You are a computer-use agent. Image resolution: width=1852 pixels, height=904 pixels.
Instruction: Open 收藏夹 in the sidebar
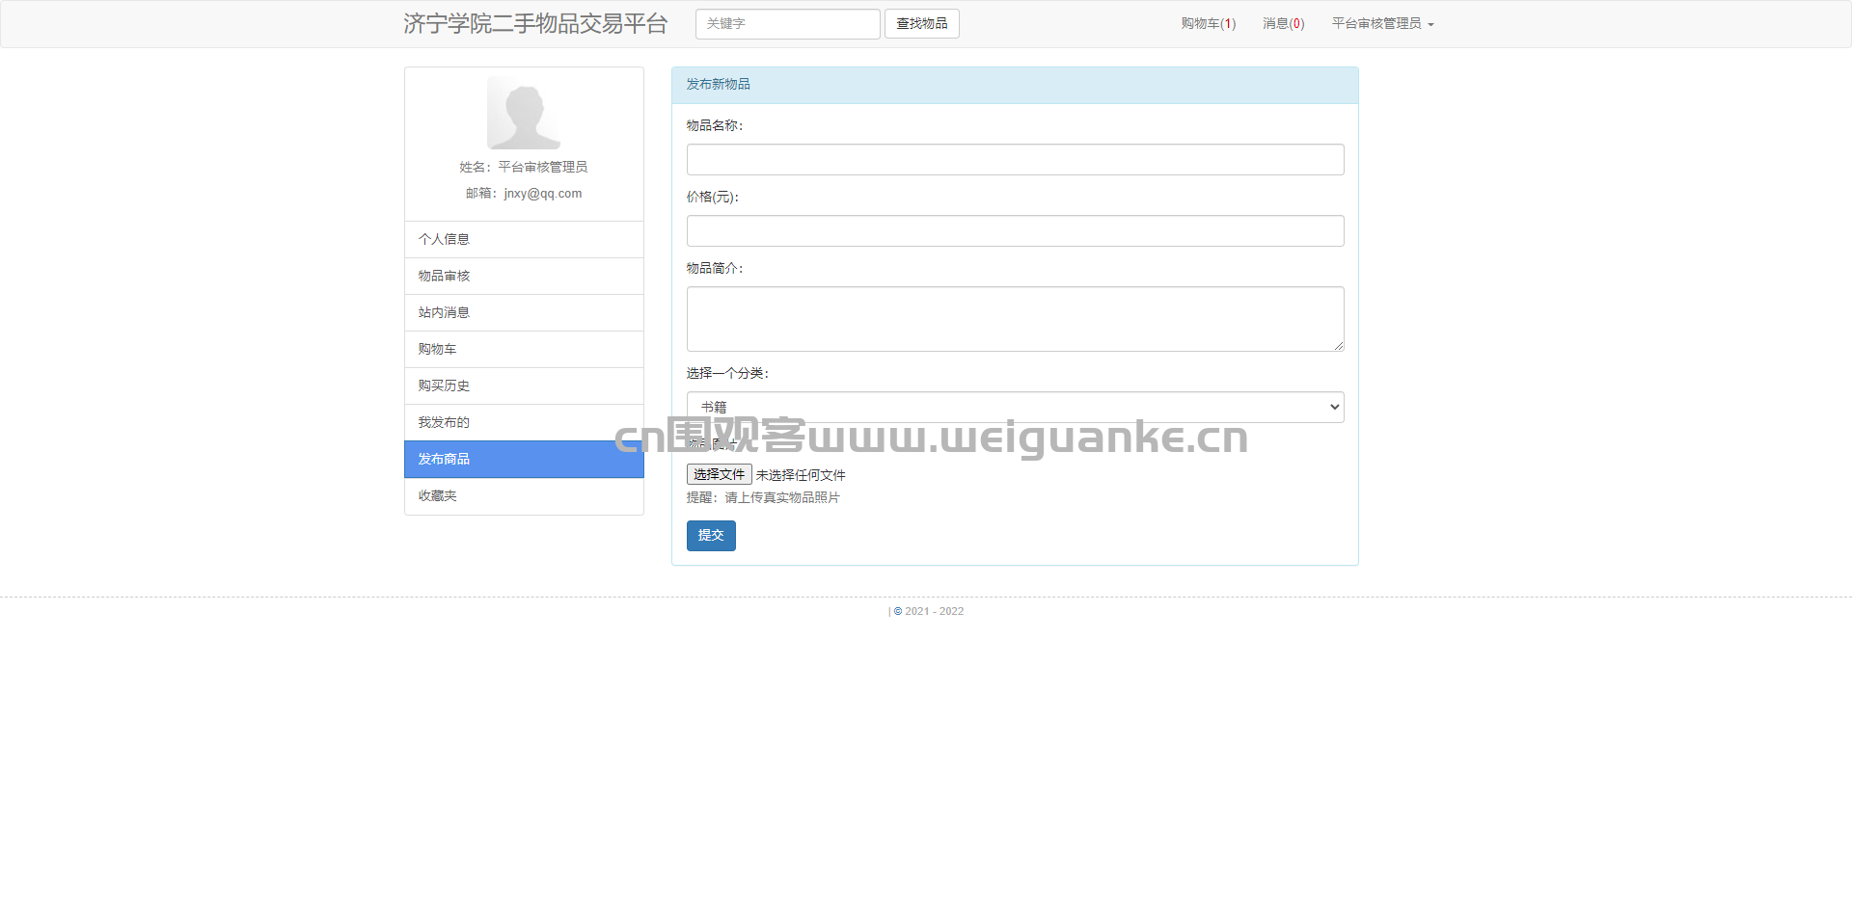(x=524, y=495)
